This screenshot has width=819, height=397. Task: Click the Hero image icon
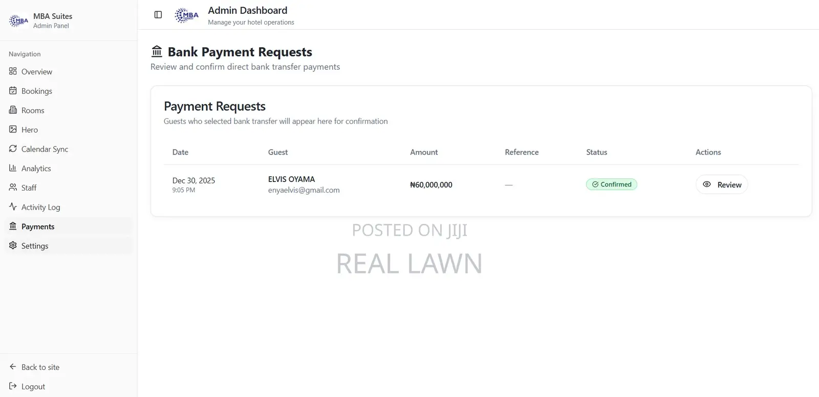pos(13,130)
